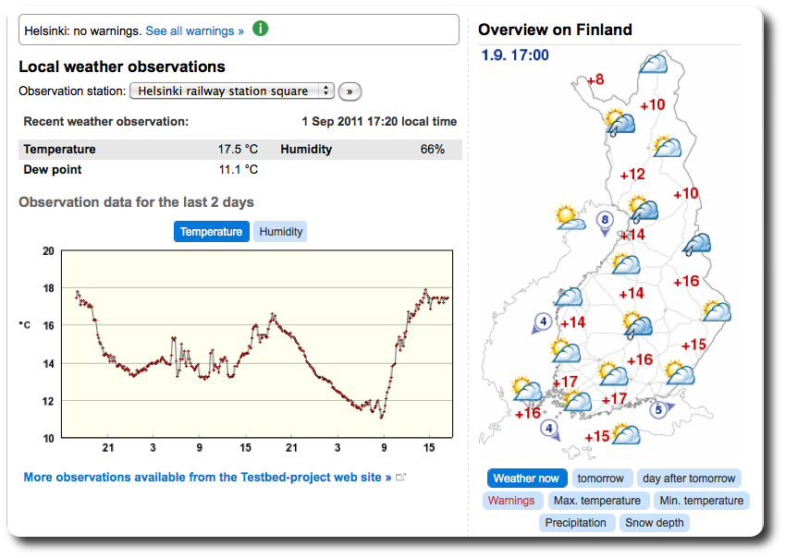
Task: Click the temperature graph's latest data point
Action: (448, 298)
